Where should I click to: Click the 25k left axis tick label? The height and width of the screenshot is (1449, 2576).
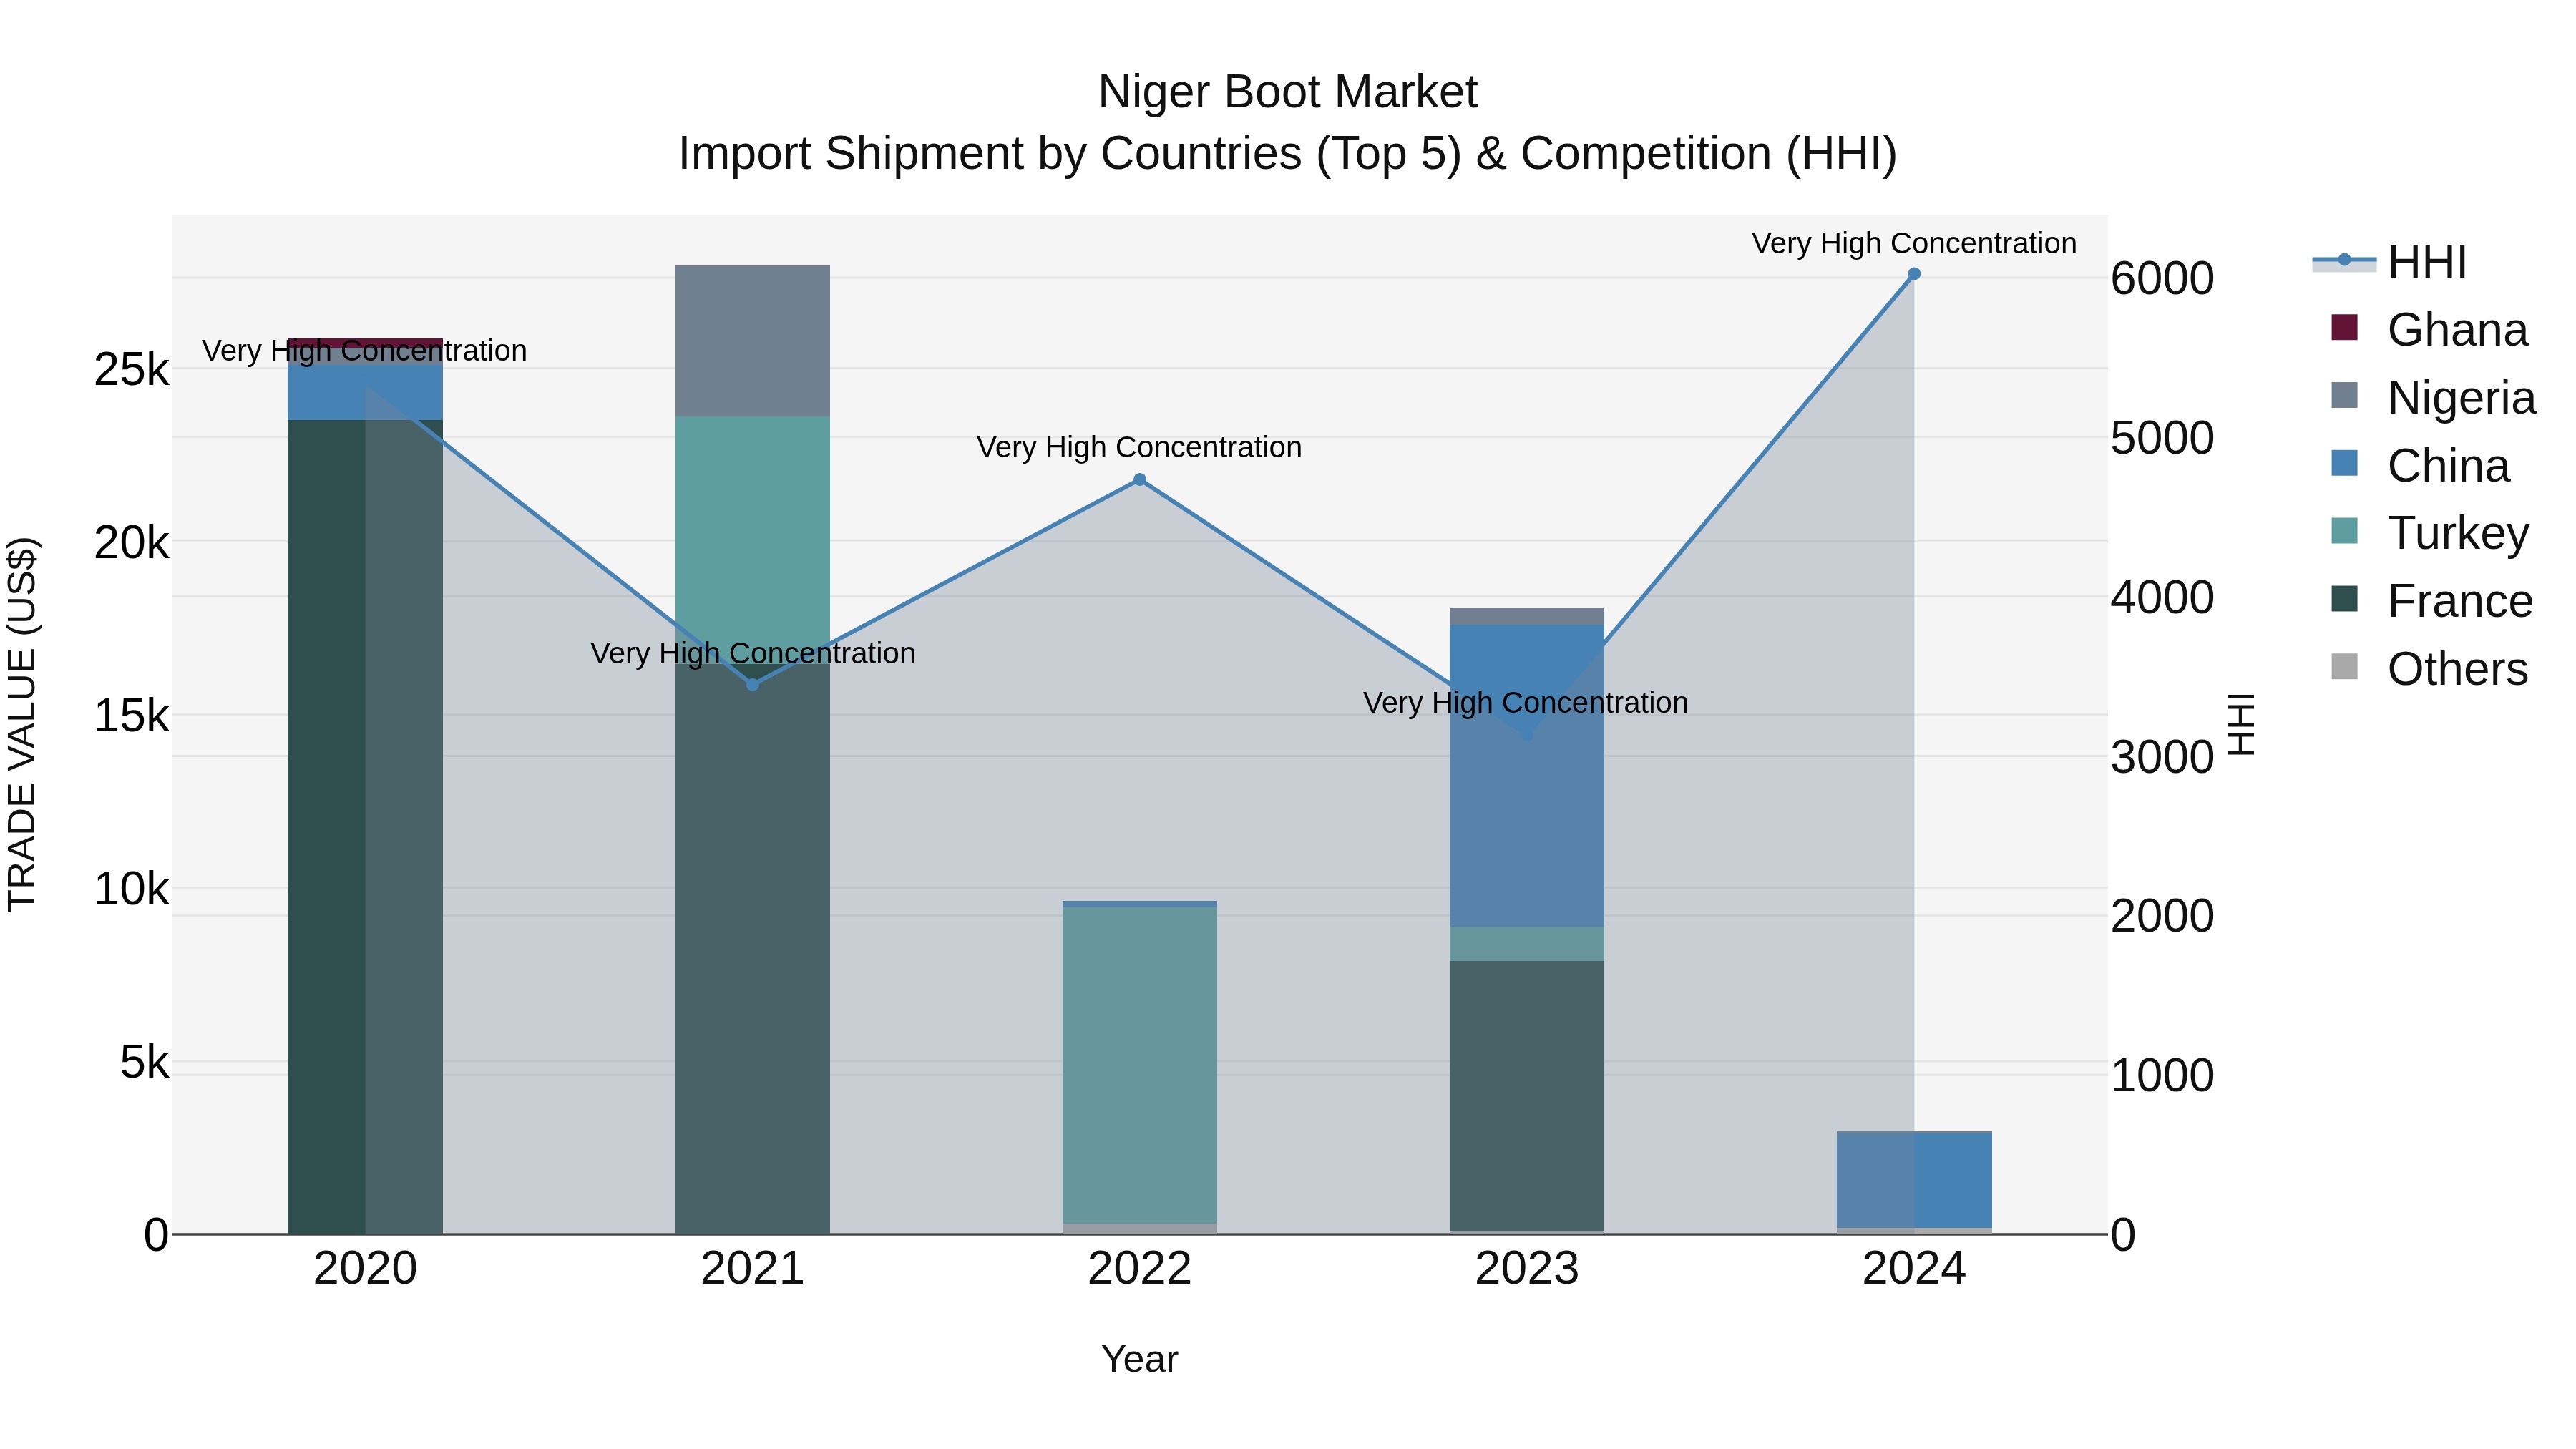(131, 370)
